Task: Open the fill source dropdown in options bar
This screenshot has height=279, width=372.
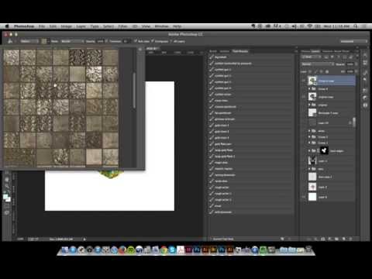Action: click(x=29, y=41)
